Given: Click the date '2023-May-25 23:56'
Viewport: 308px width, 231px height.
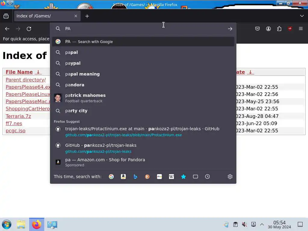Looking at the screenshot, I should [258, 102].
